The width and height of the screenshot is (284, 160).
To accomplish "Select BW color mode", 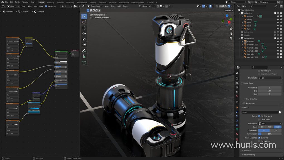I will click(x=262, y=127).
